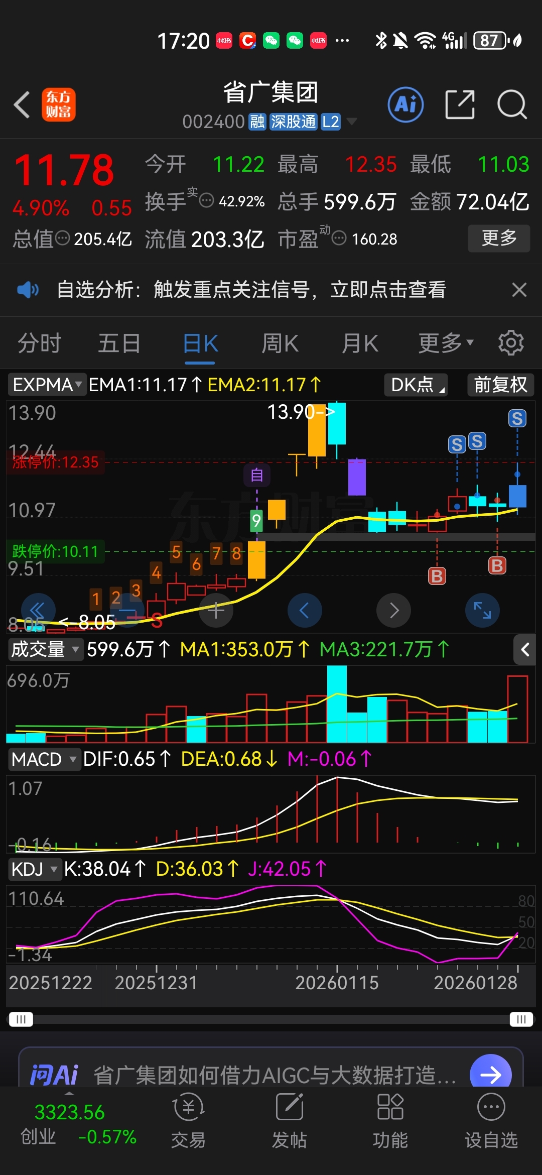Tap the 交易 yen icon
542x1175 pixels.
coord(188,1107)
